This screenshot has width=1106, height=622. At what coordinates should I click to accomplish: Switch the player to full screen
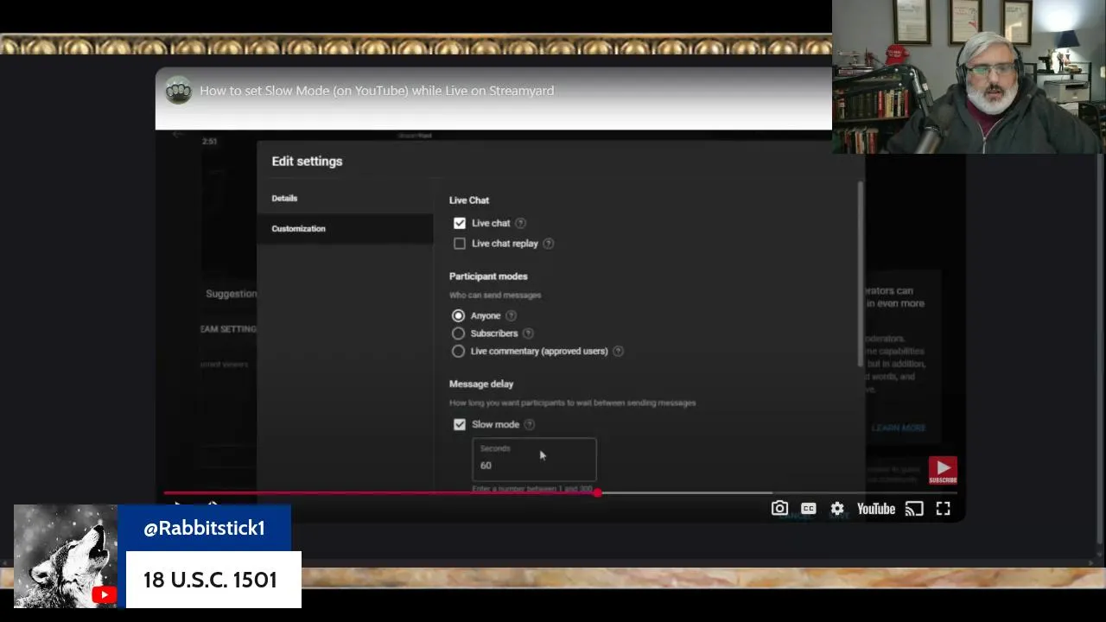[944, 509]
